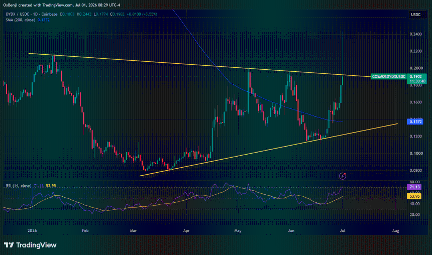Click the 0.1902 current price label
Viewport: 432px width, 255px height.
click(416, 77)
